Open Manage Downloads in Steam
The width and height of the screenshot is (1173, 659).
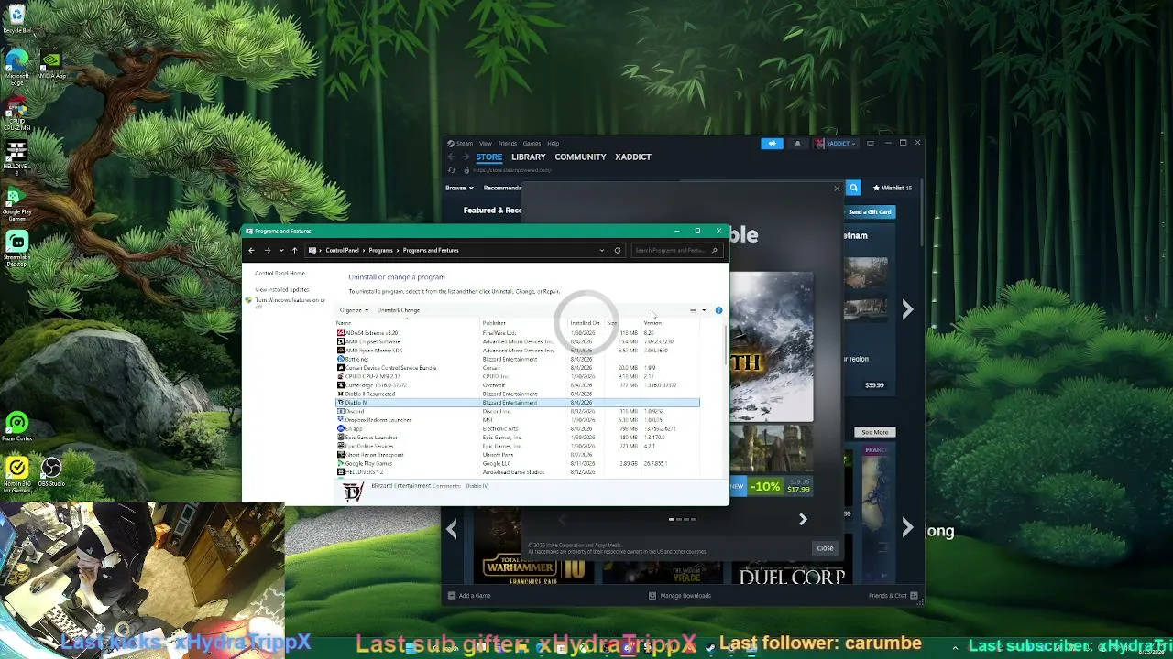coord(680,596)
